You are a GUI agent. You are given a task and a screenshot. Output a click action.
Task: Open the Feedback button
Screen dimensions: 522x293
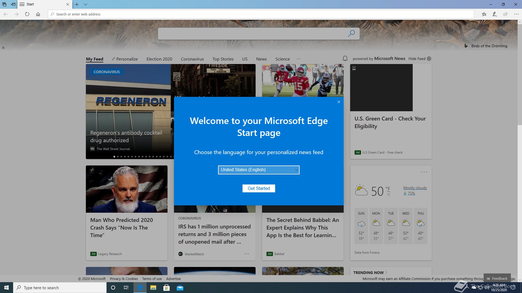pyautogui.click(x=497, y=278)
